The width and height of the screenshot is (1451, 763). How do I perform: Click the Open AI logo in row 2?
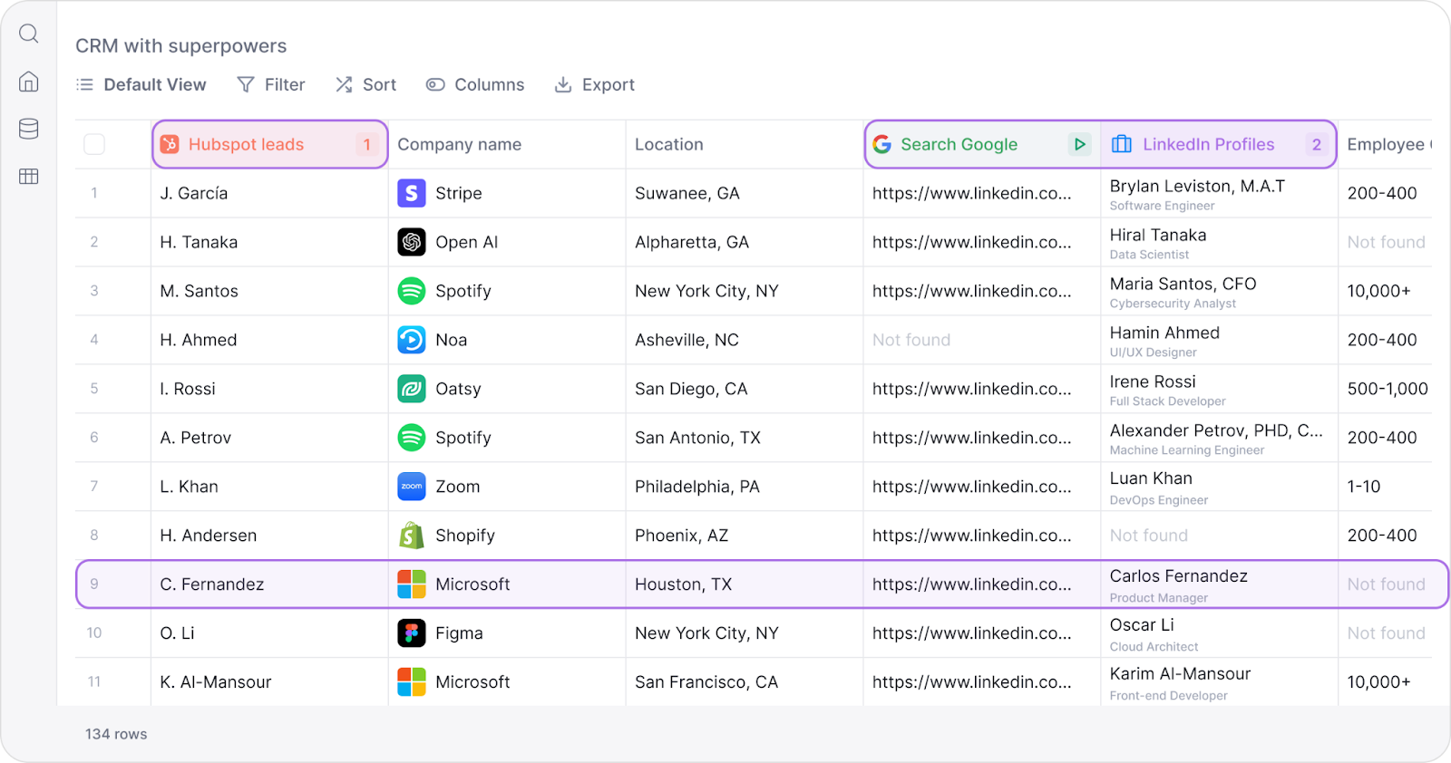point(412,242)
